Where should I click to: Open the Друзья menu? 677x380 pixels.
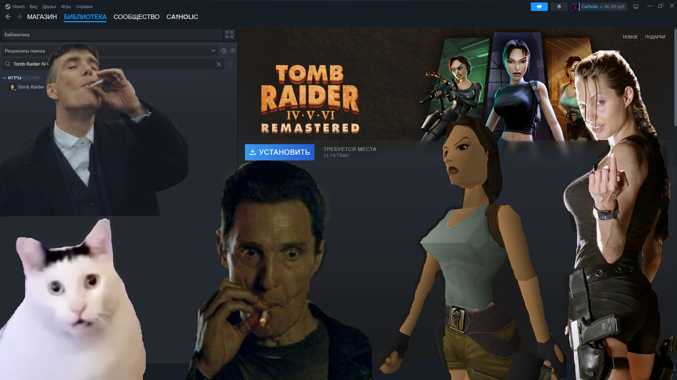(49, 7)
